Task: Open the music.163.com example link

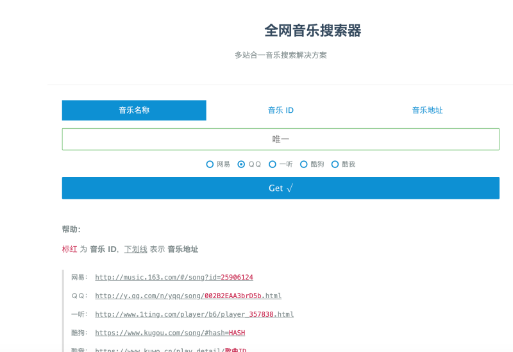Action: [x=174, y=278]
